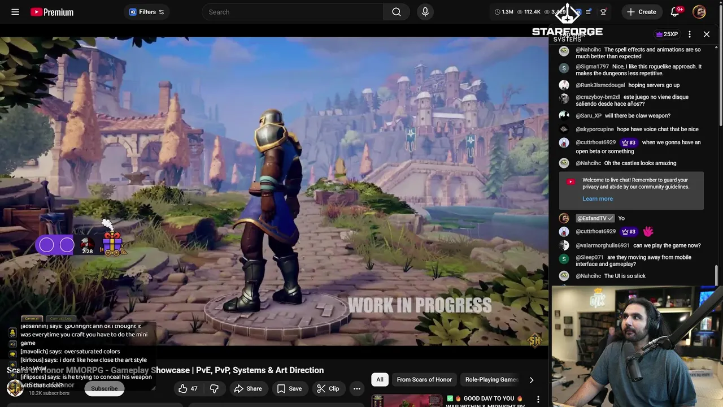Open the Scars of Honor channel avatar

[15, 388]
